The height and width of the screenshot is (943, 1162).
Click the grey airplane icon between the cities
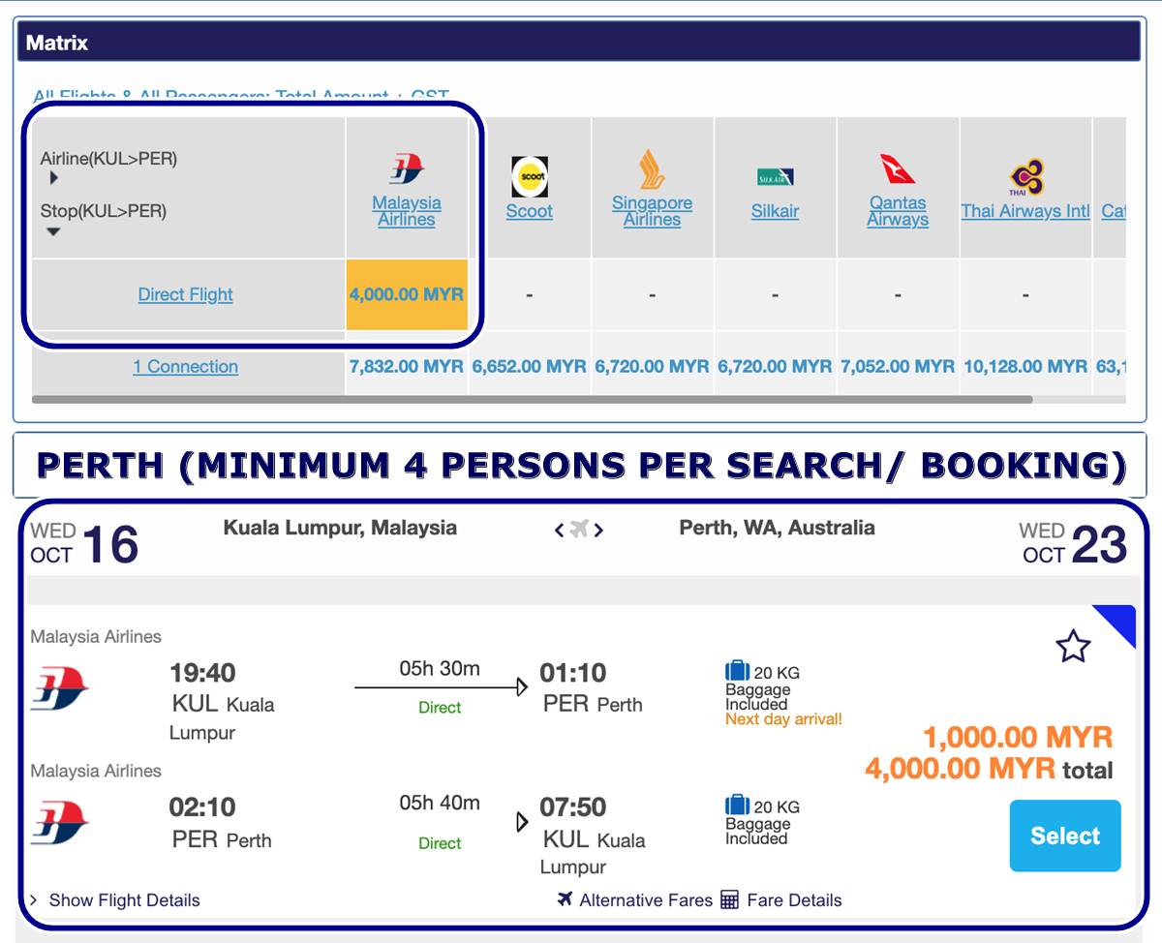click(x=579, y=529)
